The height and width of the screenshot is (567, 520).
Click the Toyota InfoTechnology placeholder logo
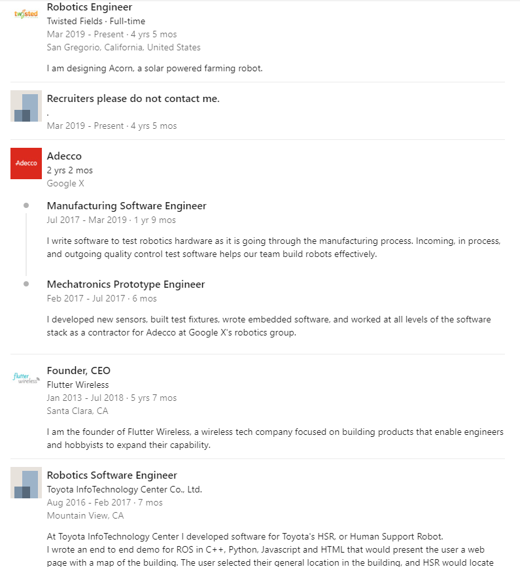[26, 483]
